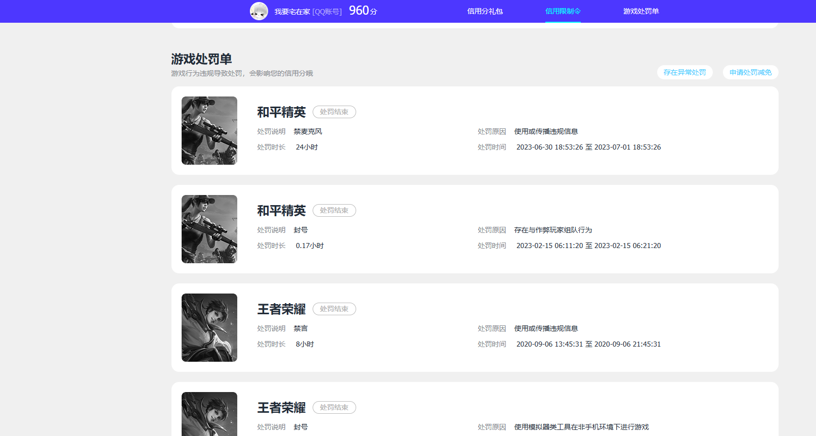The width and height of the screenshot is (816, 436).
Task: Click the 处罚结束 badge on the 模拟器 penalty card
Action: 334,407
